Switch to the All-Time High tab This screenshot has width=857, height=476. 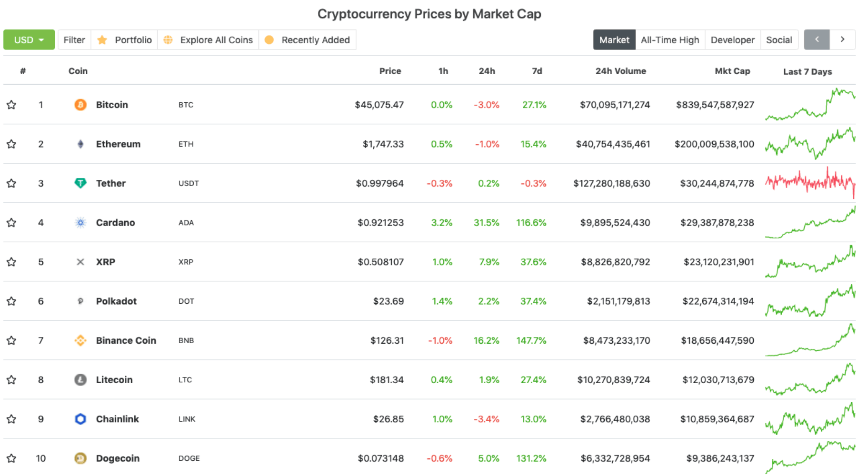point(669,40)
